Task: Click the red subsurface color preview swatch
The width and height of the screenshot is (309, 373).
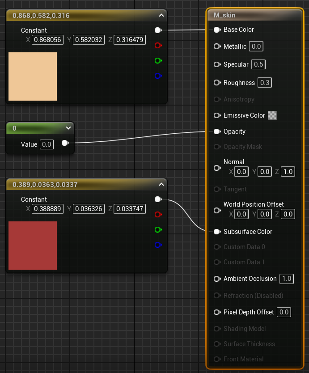Action: [33, 246]
